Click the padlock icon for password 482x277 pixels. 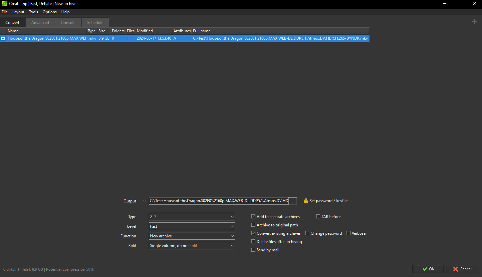click(x=306, y=201)
